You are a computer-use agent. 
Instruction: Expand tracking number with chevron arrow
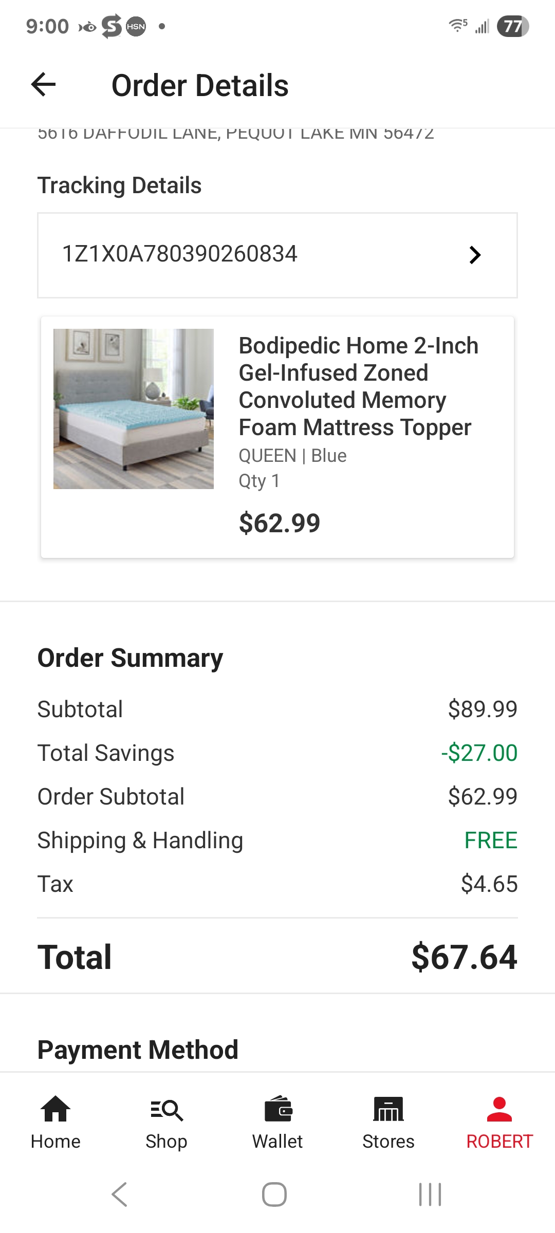pos(475,255)
